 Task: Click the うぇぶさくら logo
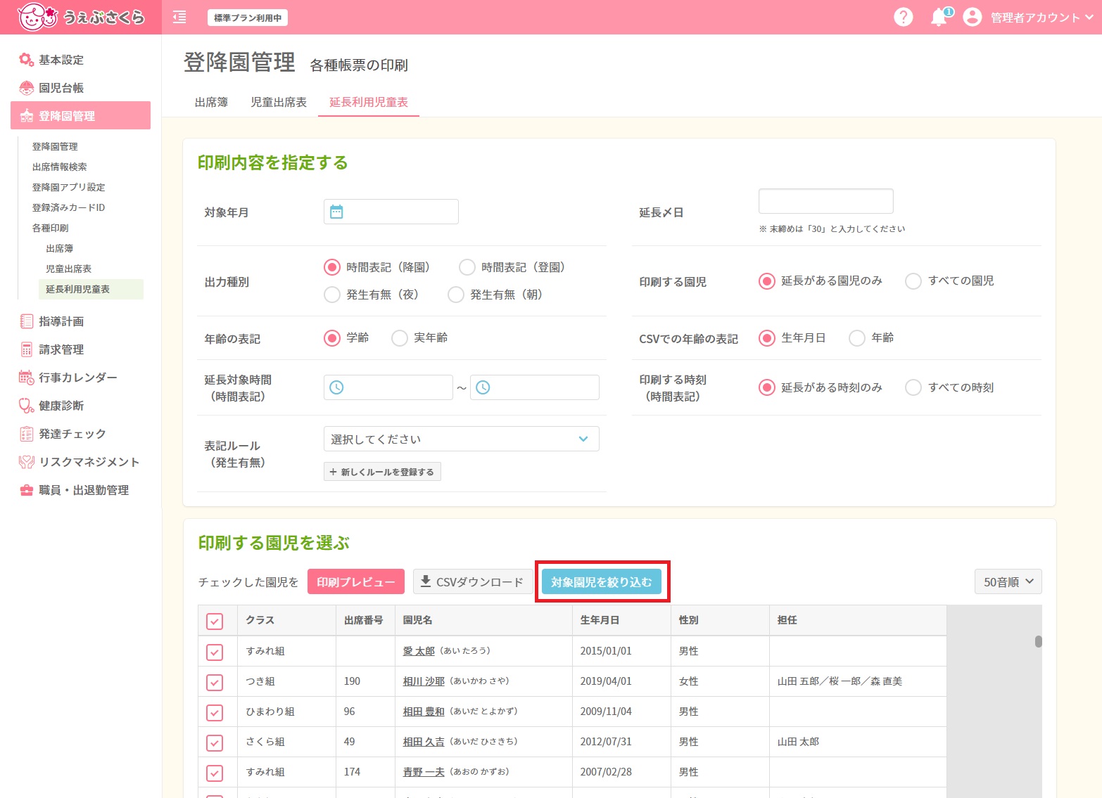[x=81, y=17]
